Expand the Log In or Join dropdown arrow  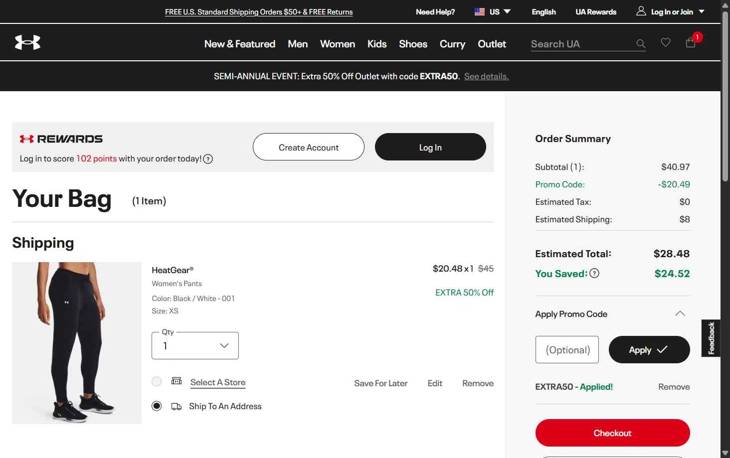tap(702, 11)
